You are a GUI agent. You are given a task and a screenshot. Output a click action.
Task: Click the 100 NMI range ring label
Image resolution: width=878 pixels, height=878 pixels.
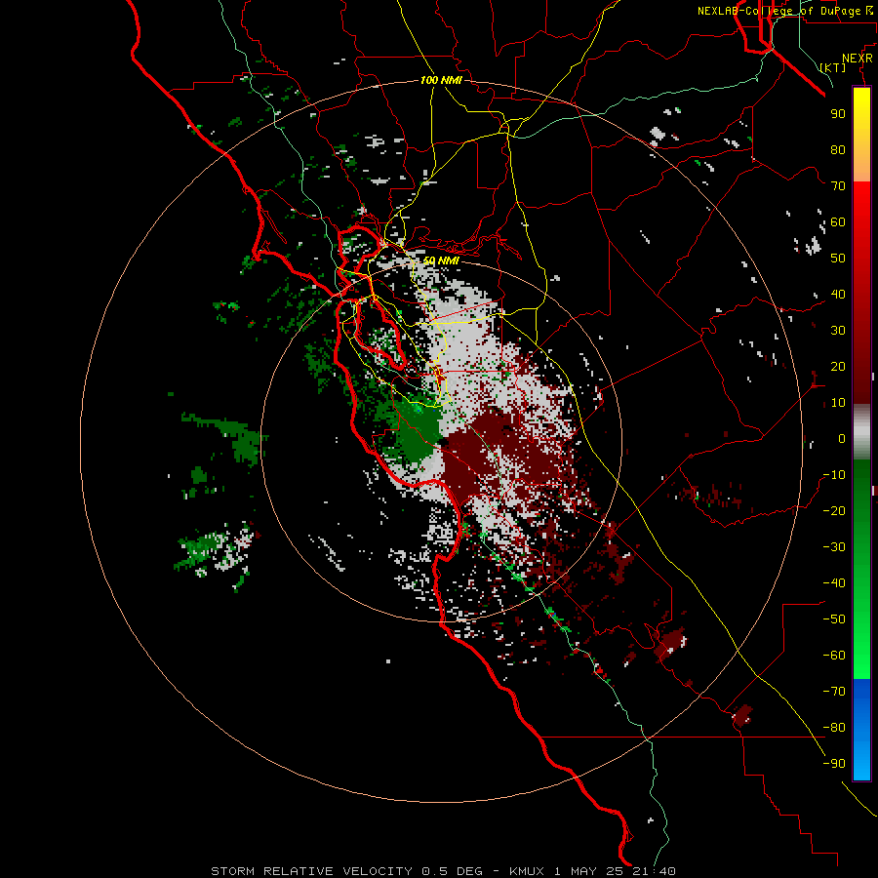coord(441,80)
